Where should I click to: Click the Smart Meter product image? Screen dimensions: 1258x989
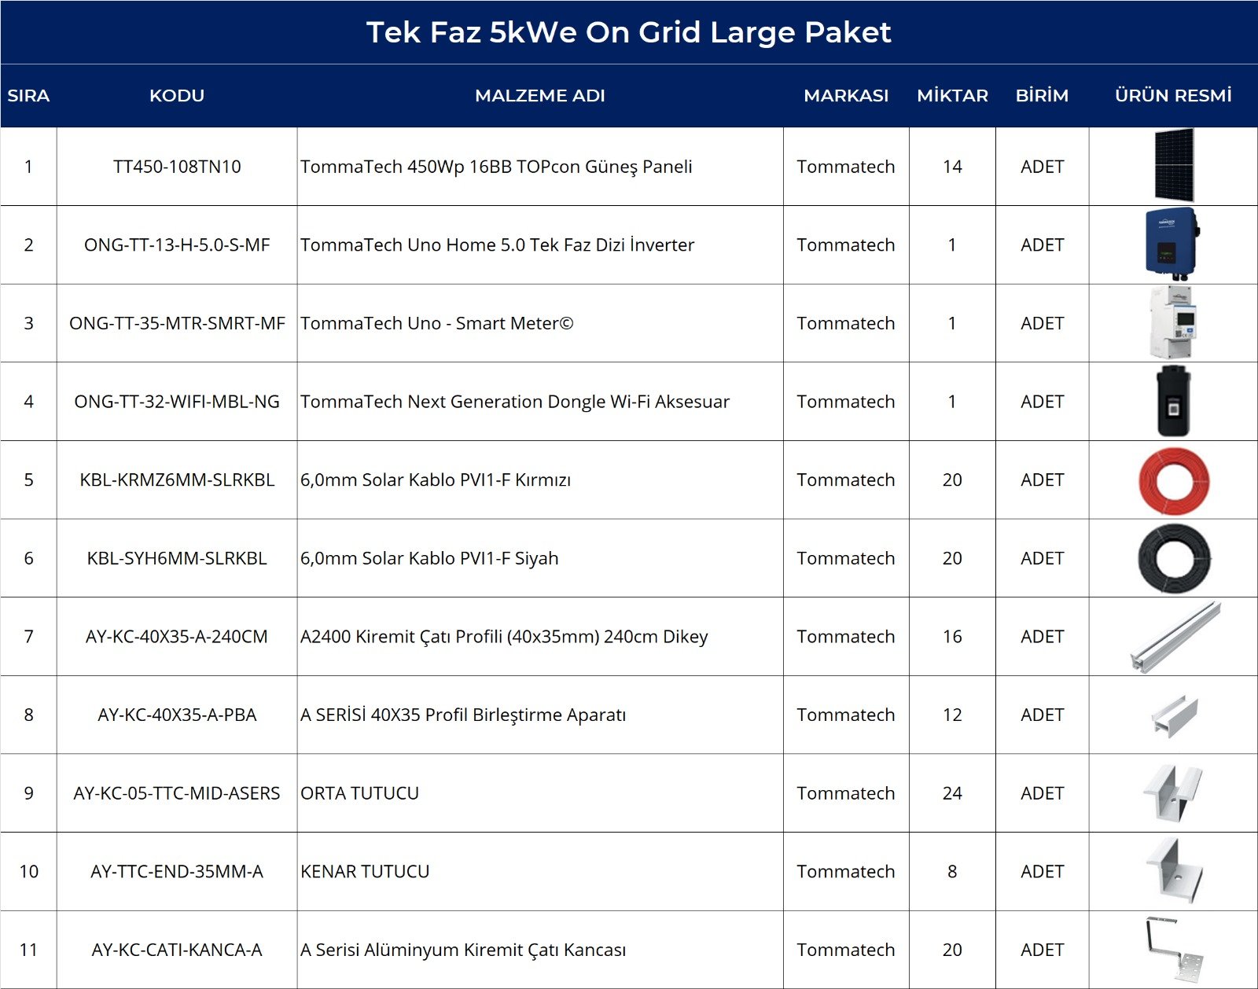pyautogui.click(x=1173, y=322)
